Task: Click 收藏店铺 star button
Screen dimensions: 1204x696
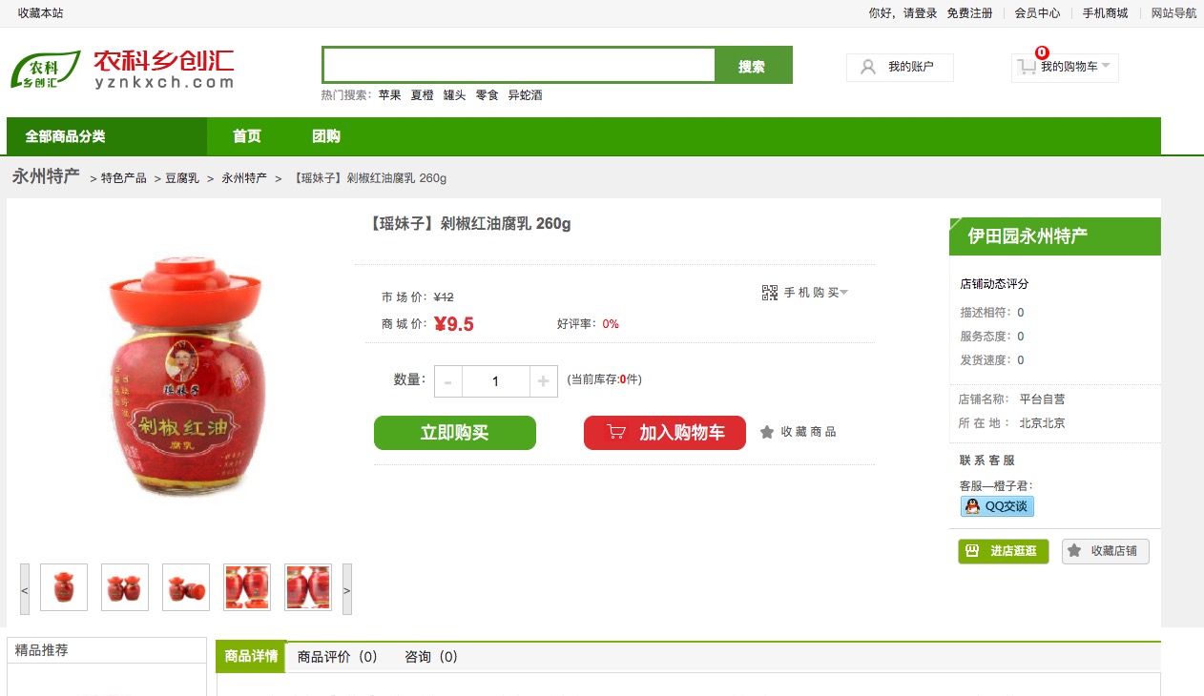Action: pos(1105,551)
